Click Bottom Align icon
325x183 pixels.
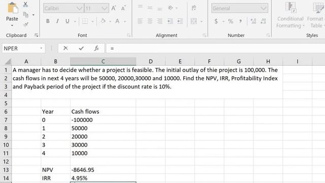point(159,9)
